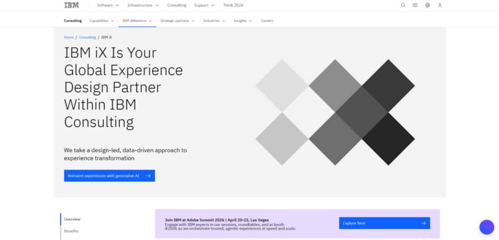
Task: Open the user profile icon
Action: click(x=440, y=5)
